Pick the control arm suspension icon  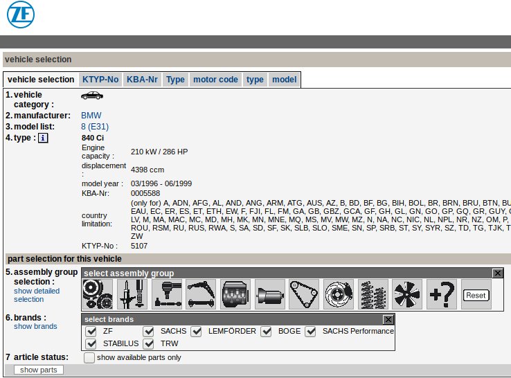pos(201,295)
